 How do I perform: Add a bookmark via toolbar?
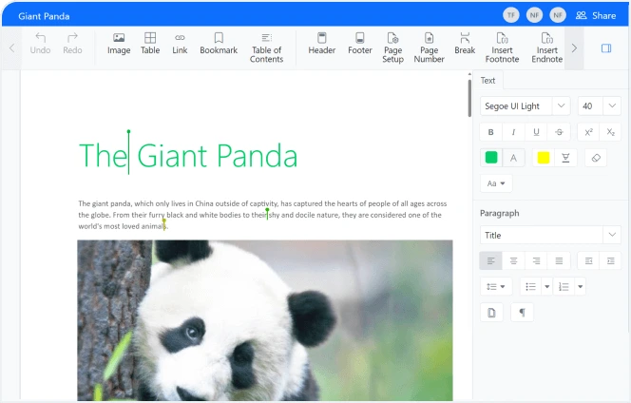pyautogui.click(x=219, y=44)
